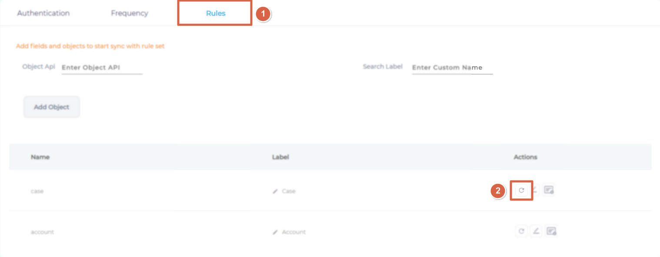
Task: Click the refresh icon in the case row
Action: coord(521,190)
